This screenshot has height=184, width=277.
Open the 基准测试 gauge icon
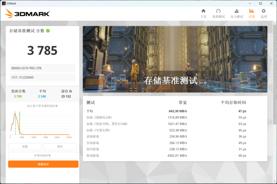[218, 11]
